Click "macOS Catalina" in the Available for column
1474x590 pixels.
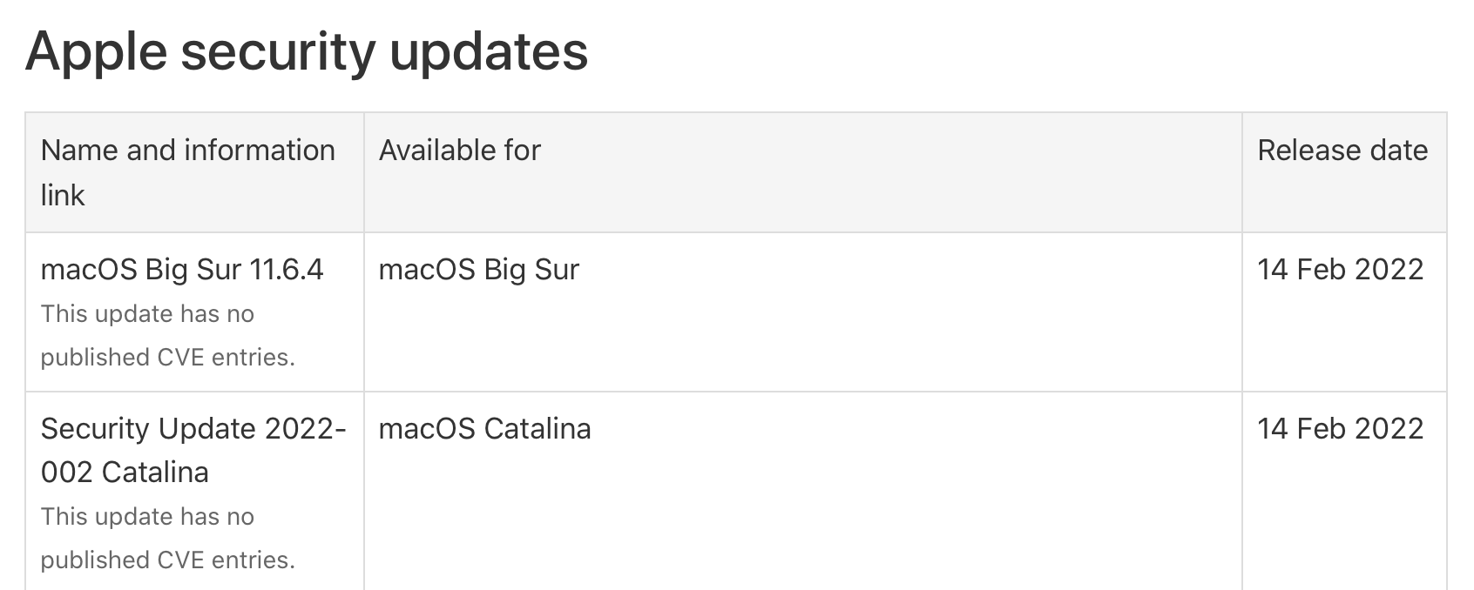click(x=484, y=428)
